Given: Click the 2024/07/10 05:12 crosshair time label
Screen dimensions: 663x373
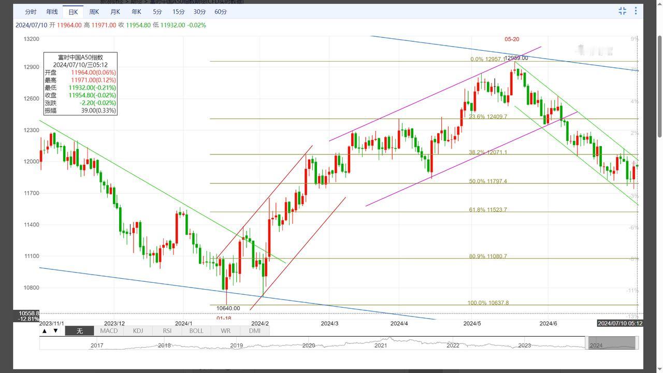Looking at the screenshot, I should [x=620, y=323].
